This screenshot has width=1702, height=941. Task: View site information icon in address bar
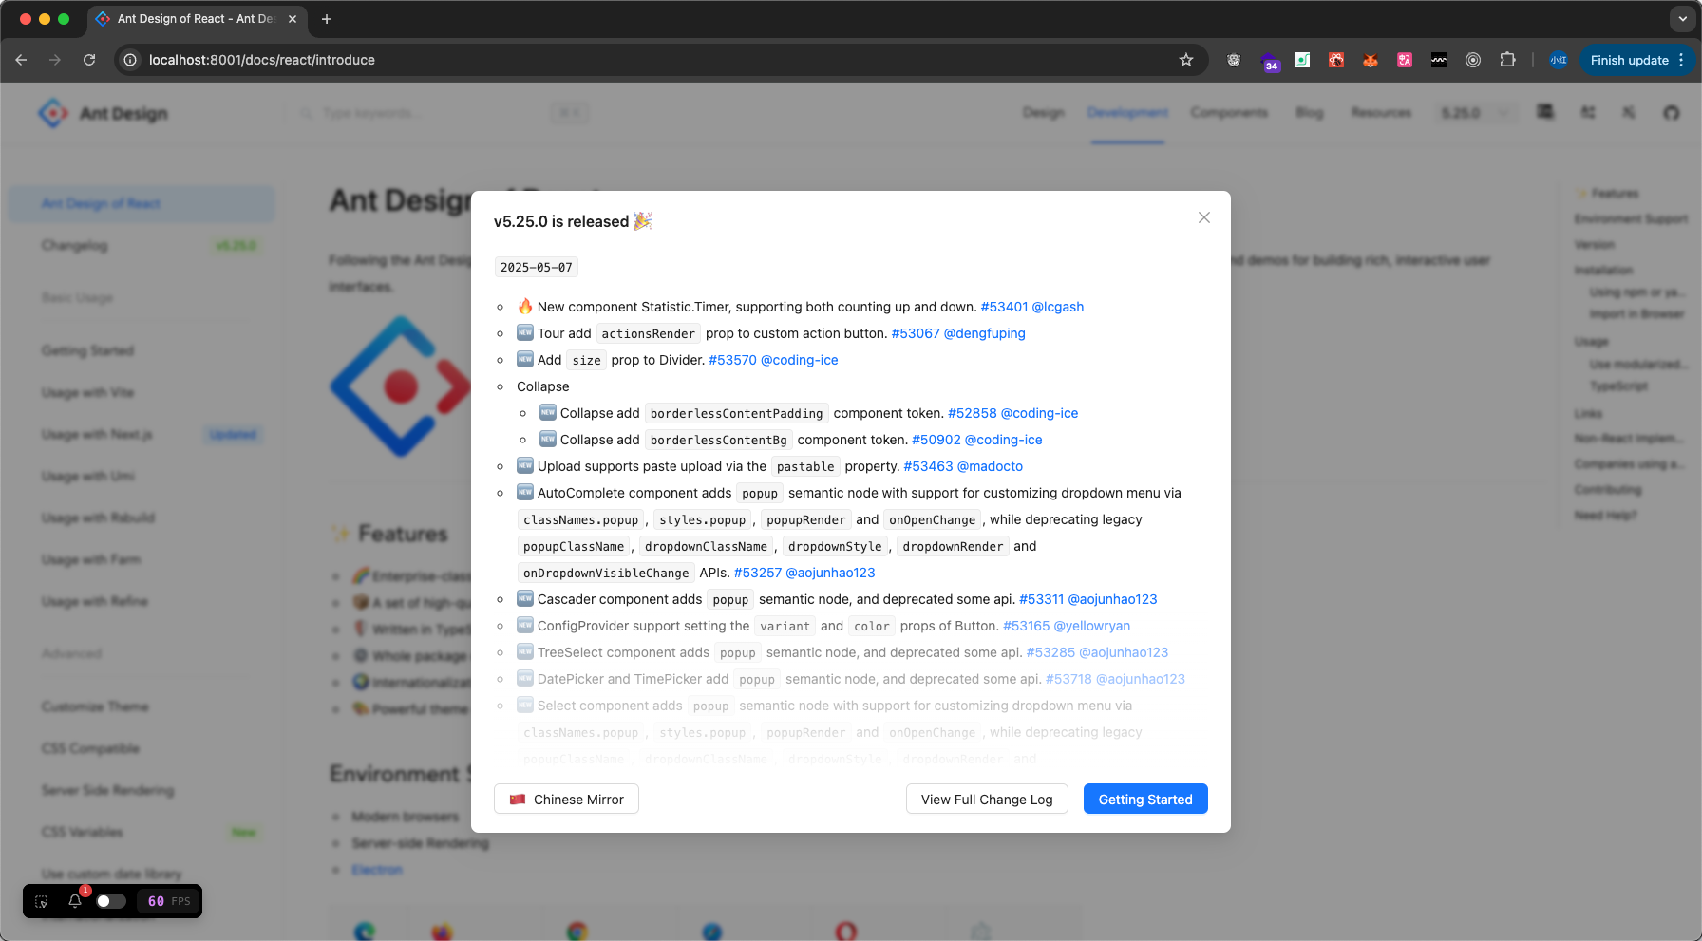tap(130, 60)
